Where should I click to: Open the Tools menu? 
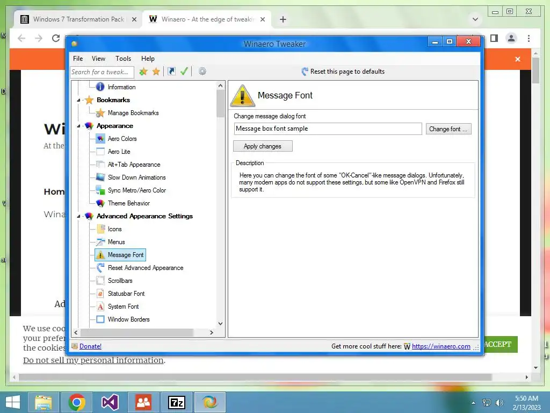[123, 59]
